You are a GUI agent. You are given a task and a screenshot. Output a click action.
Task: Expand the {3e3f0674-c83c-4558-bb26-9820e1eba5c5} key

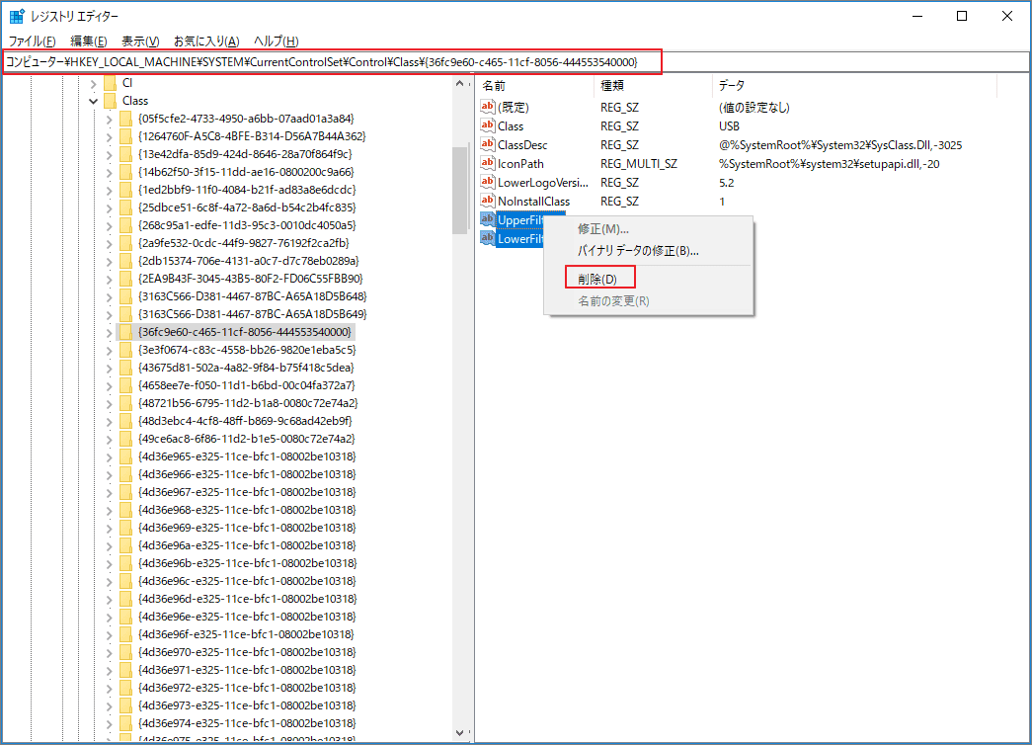pos(110,350)
